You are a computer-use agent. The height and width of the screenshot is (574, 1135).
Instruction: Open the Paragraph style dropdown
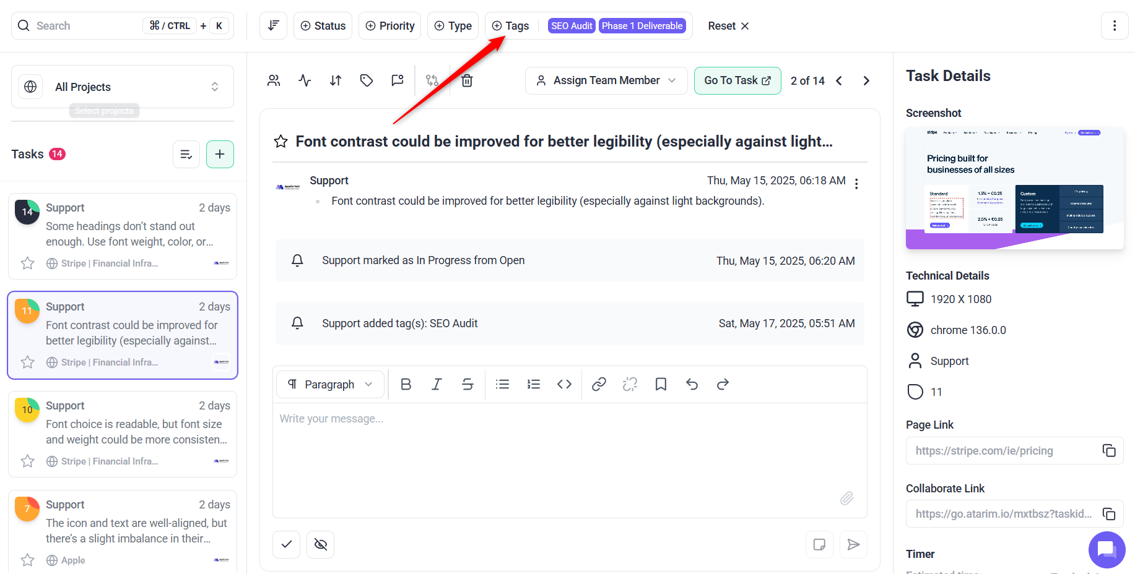coord(330,385)
